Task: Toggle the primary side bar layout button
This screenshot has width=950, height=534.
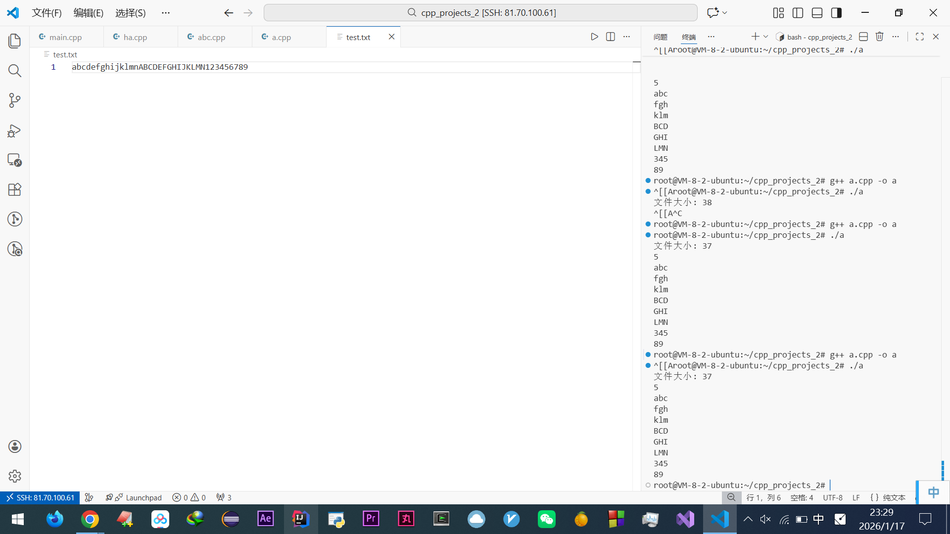Action: pos(798,13)
